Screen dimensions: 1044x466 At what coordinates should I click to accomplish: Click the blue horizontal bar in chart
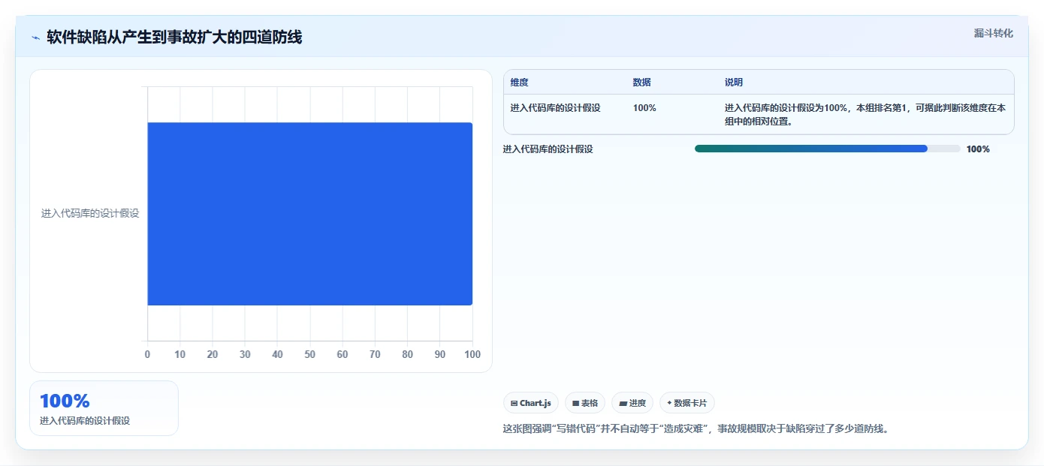pyautogui.click(x=309, y=214)
